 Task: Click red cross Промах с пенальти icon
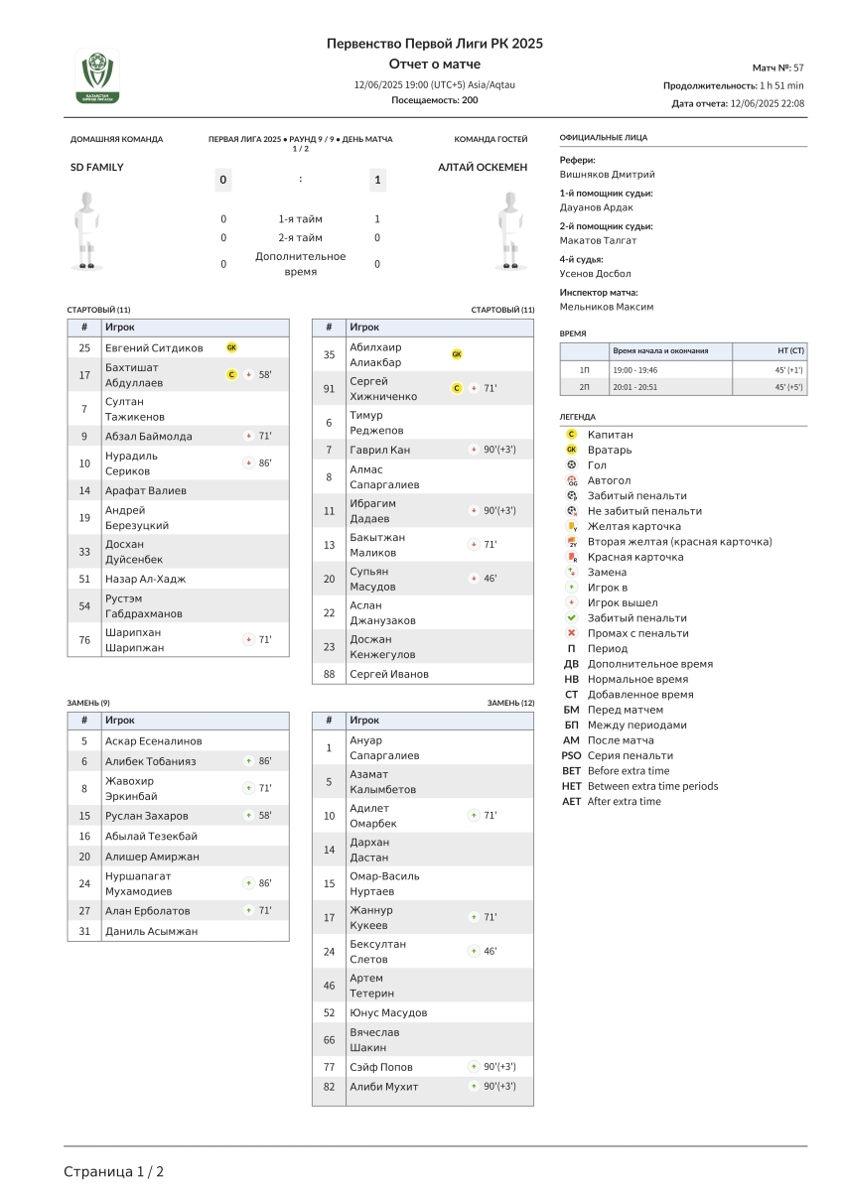(572, 633)
